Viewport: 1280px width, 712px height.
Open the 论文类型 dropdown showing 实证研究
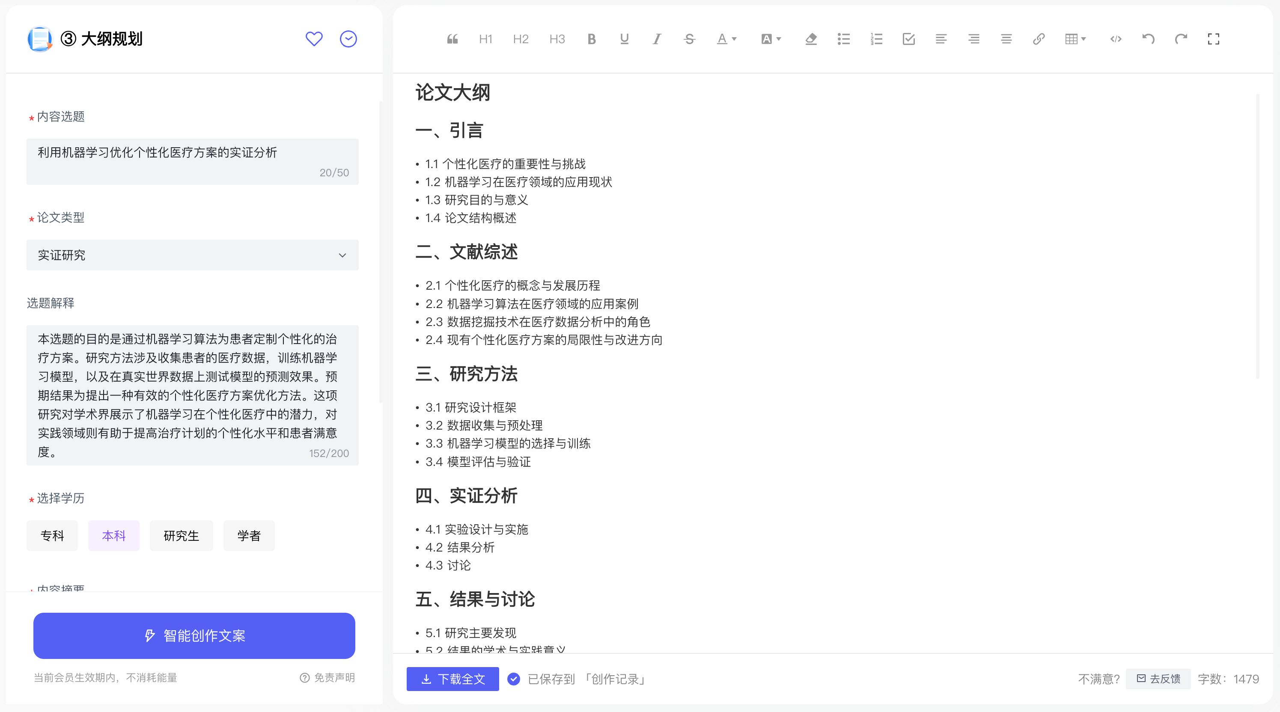tap(192, 255)
